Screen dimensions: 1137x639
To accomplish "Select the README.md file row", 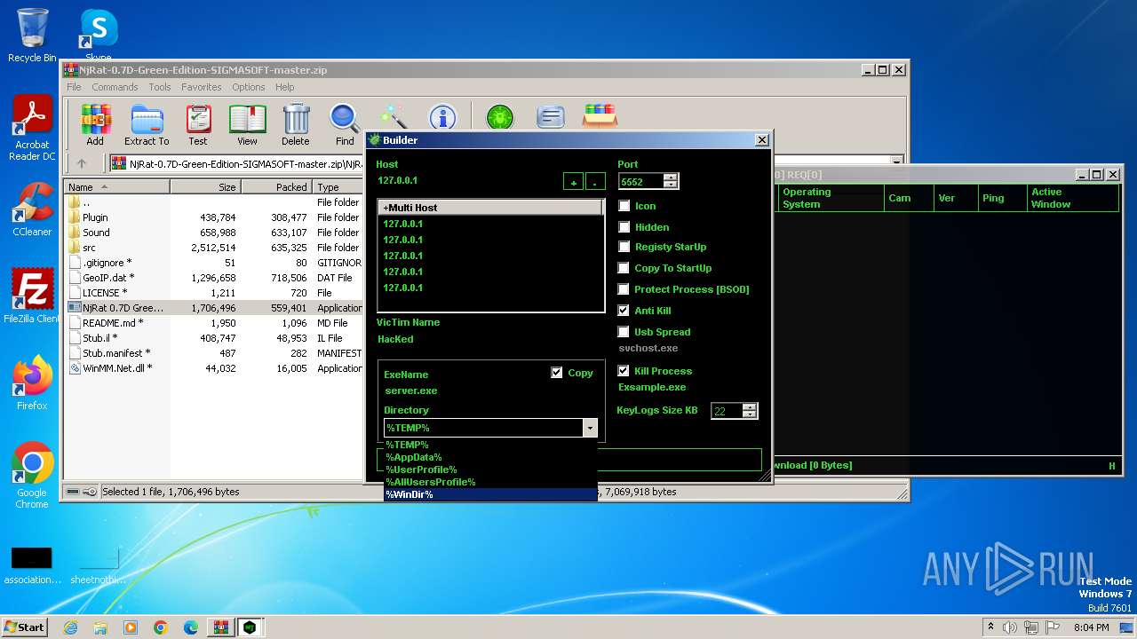I will pos(215,323).
